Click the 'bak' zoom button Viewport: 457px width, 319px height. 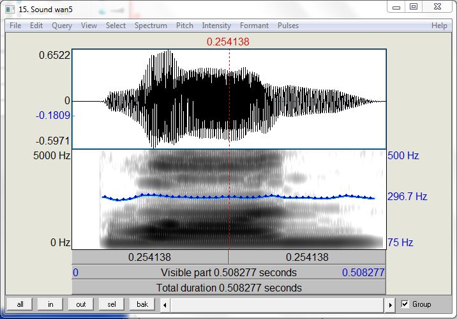coord(142,304)
